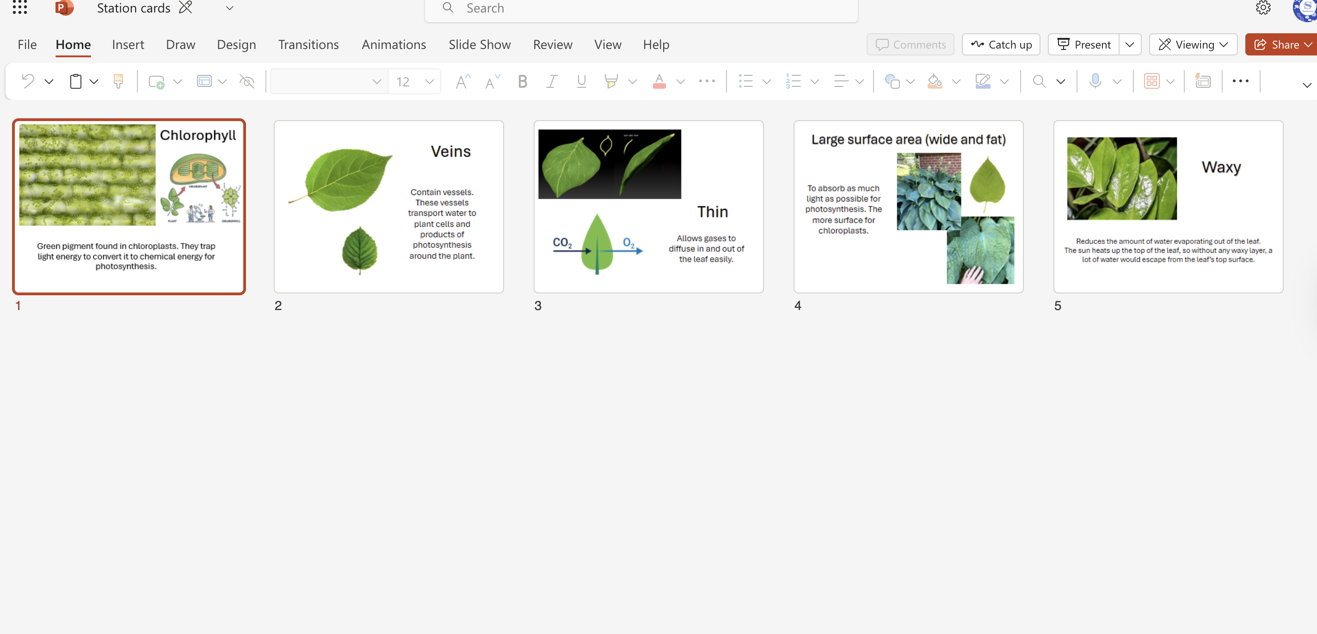1317x634 pixels.
Task: Click the unsaved status icon by title
Action: (x=185, y=7)
